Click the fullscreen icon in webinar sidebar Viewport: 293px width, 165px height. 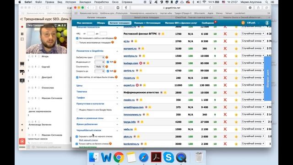(x=22, y=39)
